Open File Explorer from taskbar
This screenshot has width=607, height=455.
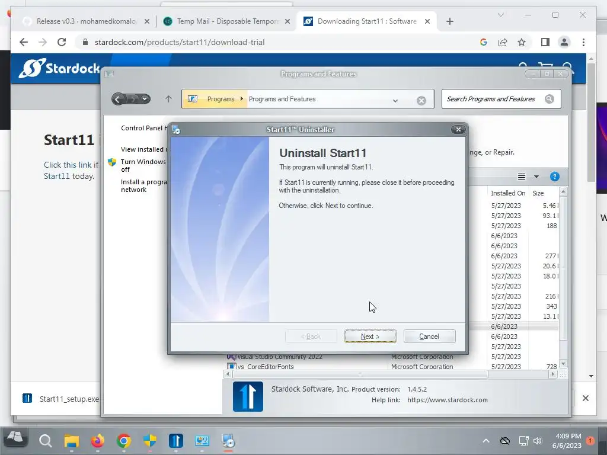pos(72,441)
